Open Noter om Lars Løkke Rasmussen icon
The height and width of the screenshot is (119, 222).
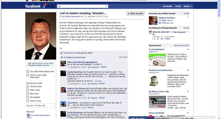point(28,75)
